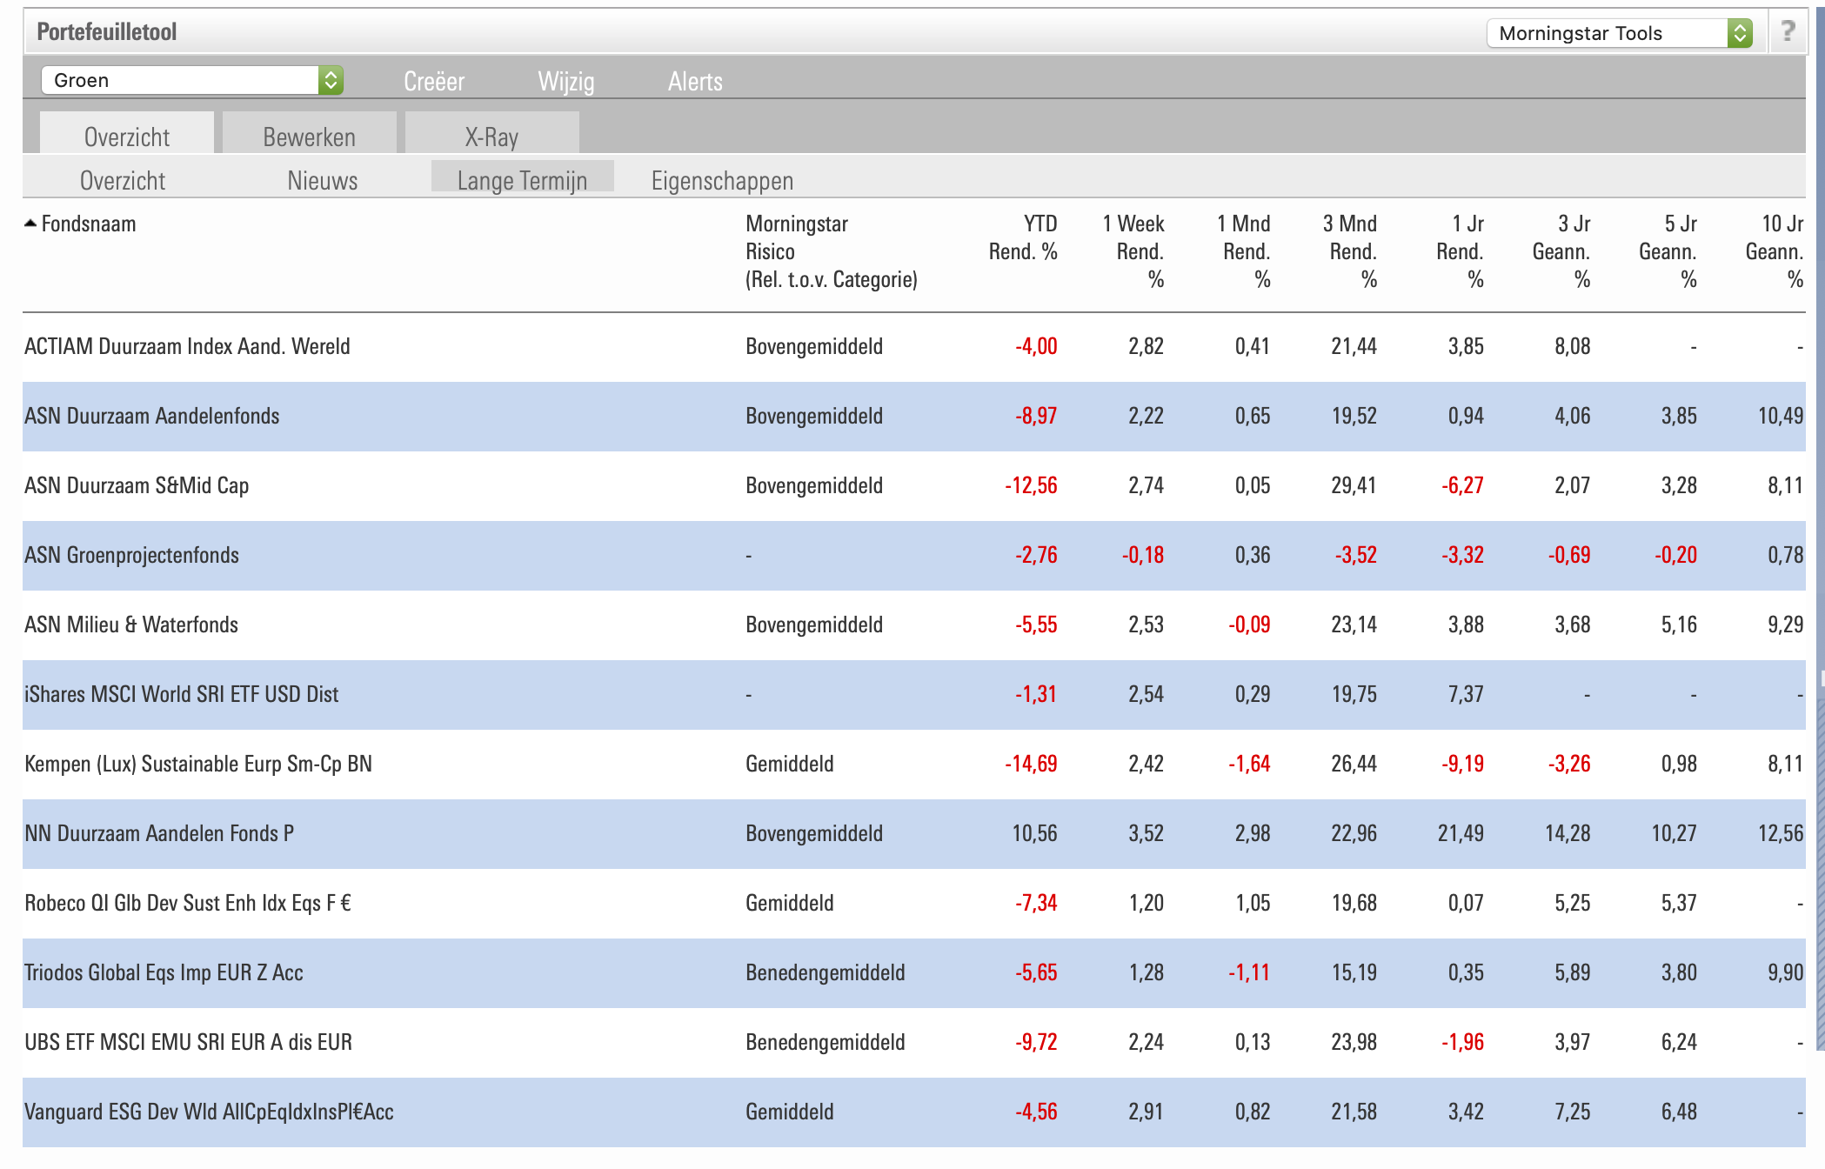The height and width of the screenshot is (1169, 1825).
Task: Click the Portefeuilletool title
Action: (107, 32)
